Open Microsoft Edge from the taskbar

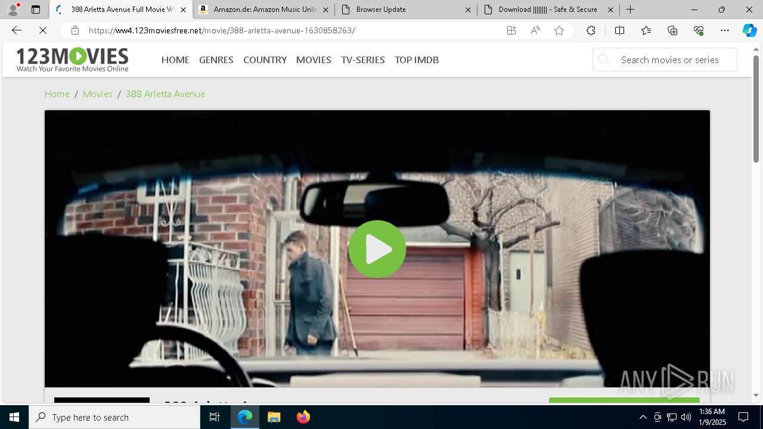click(245, 417)
